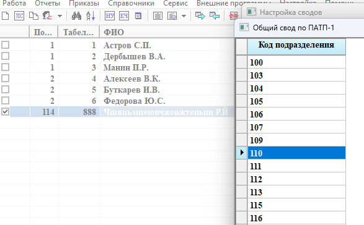Check the box for Астров С.П.
Viewport: 364px width, 225px height.
[6, 45]
